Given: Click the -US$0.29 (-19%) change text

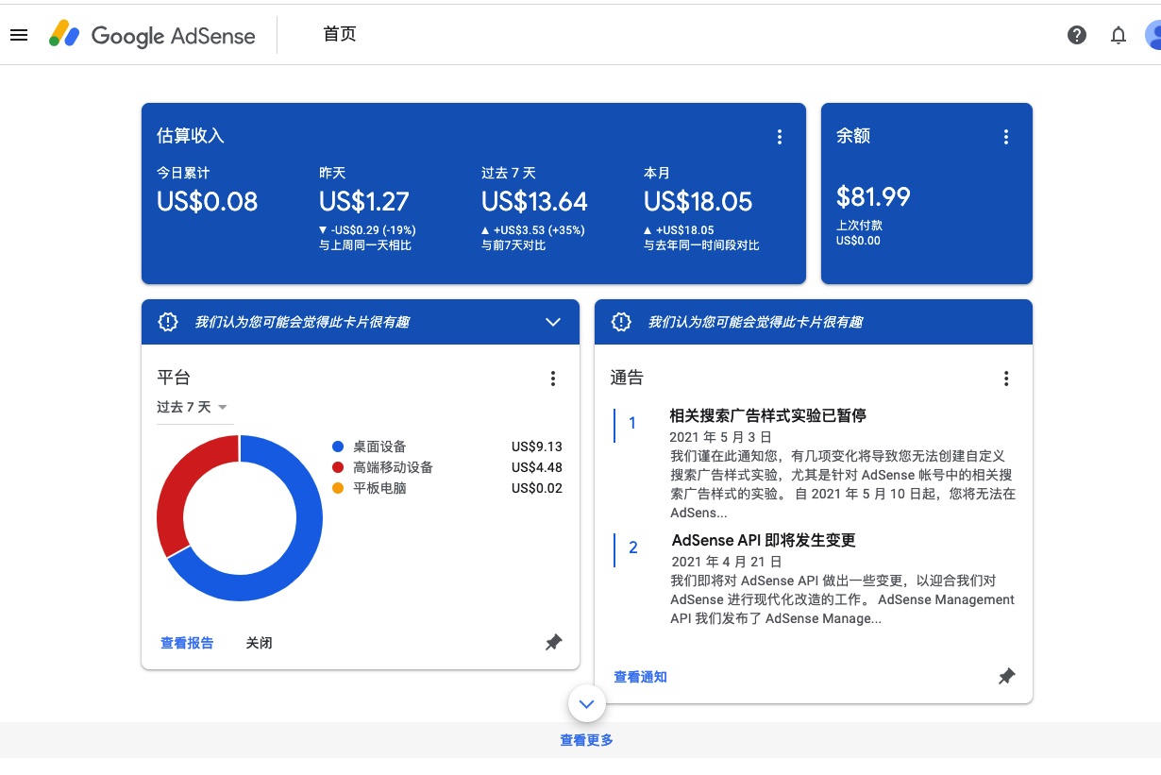Looking at the screenshot, I should point(374,230).
